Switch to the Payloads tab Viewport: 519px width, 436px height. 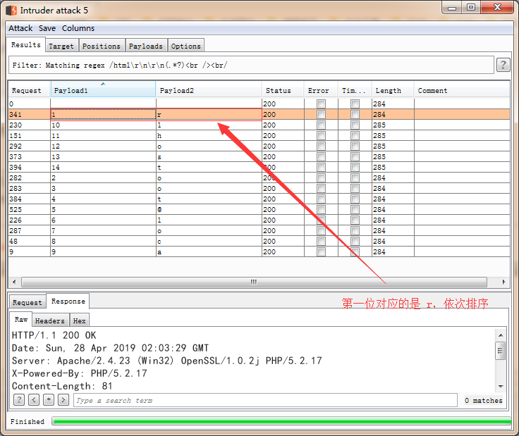coord(146,46)
